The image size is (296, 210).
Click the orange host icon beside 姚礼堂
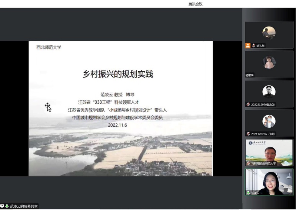point(248,45)
